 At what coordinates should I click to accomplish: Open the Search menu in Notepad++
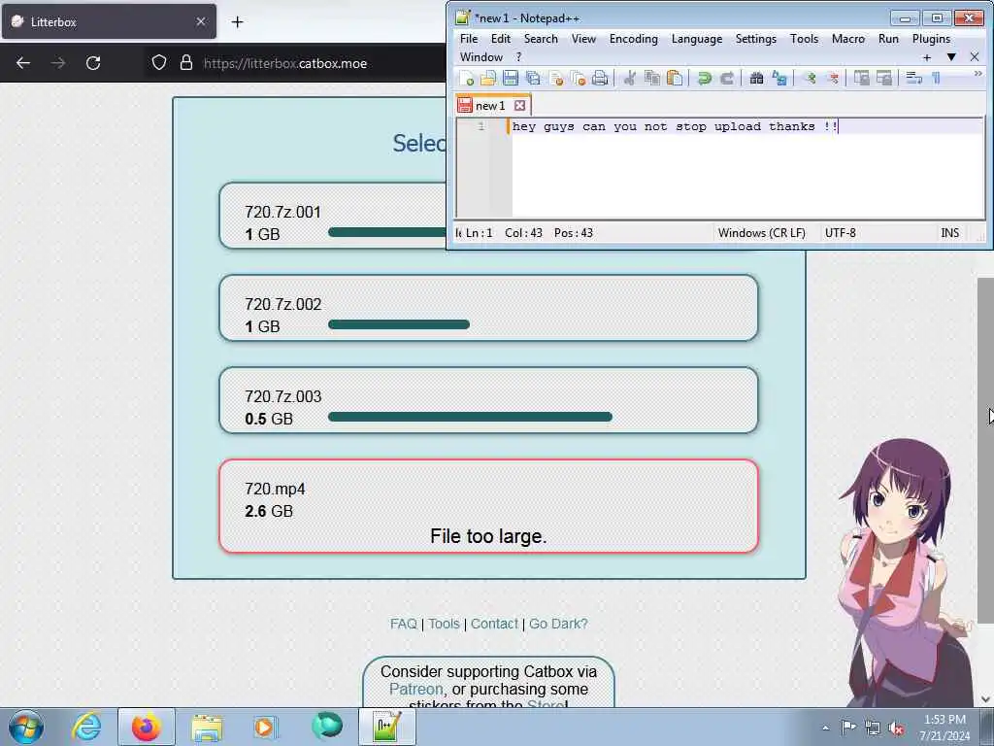click(541, 39)
